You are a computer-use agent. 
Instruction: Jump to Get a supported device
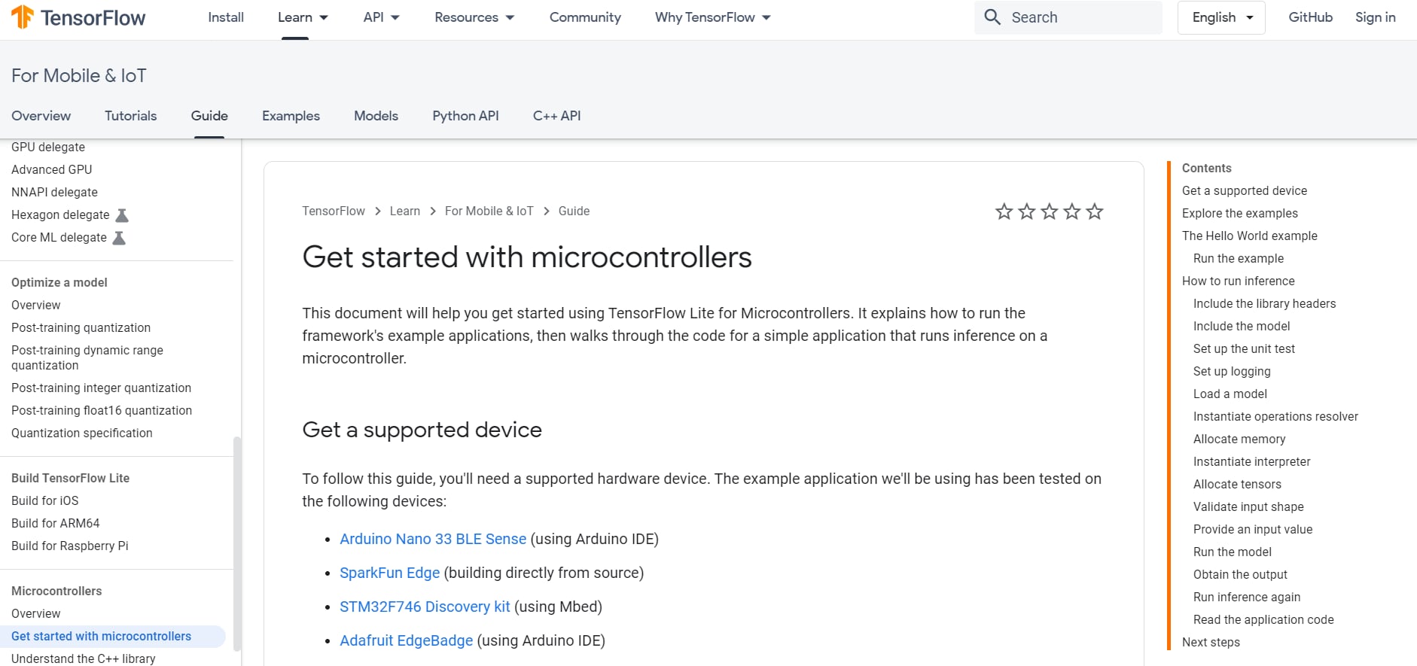(1245, 190)
